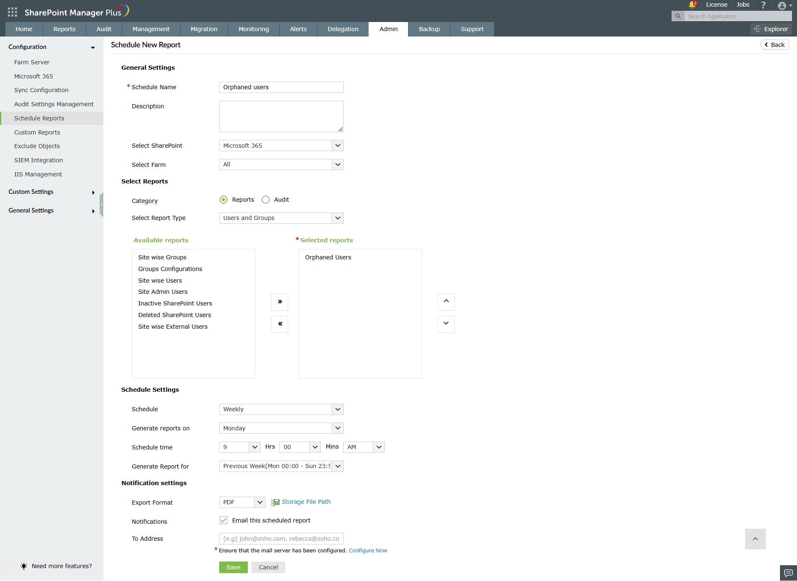Click Need more features toggle lightbulb
Viewport: 797px width, 581px height.
coord(24,566)
